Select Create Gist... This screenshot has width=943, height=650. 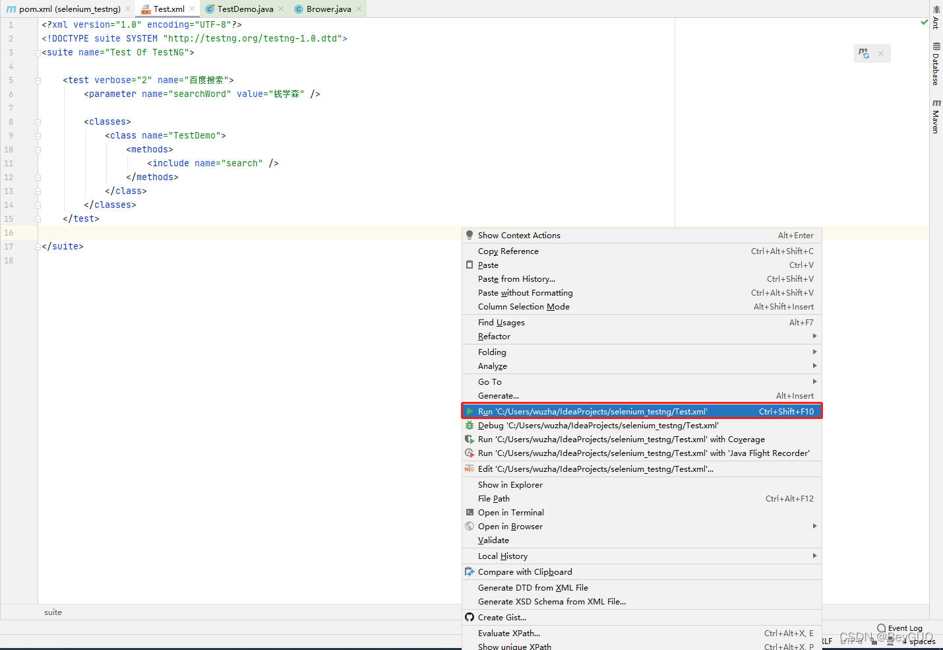[x=642, y=618]
